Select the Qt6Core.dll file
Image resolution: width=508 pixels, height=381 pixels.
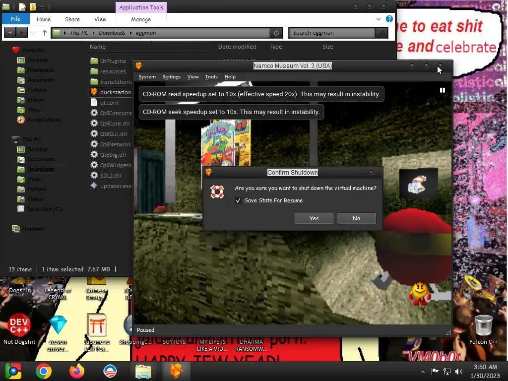coord(111,124)
